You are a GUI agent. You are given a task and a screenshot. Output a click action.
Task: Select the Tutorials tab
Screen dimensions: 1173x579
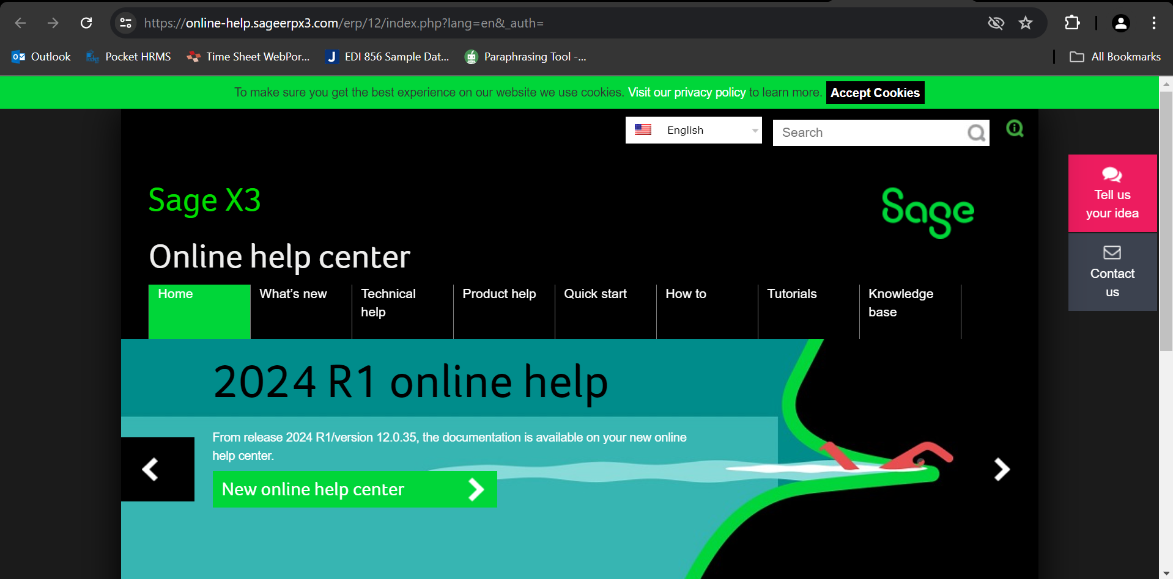pos(791,294)
